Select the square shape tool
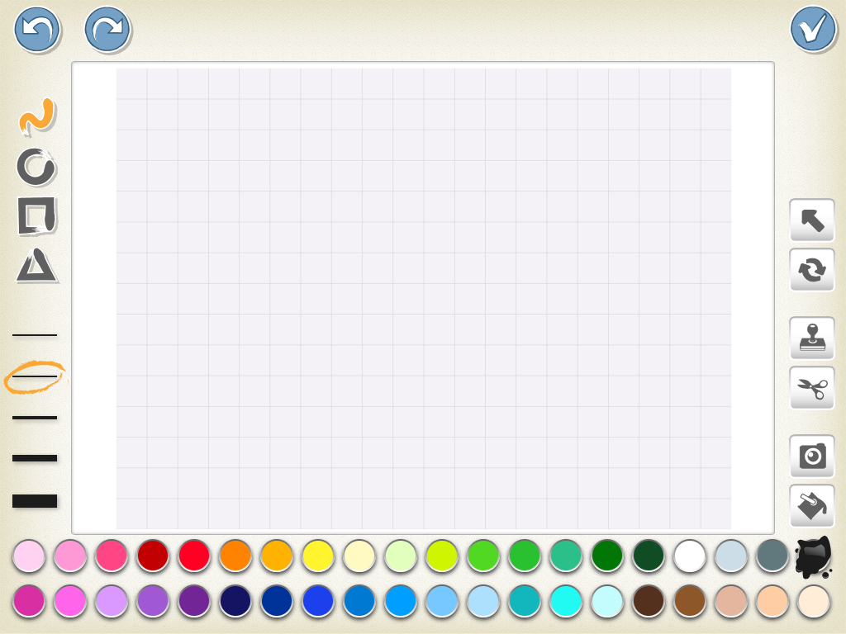Screen dimensions: 846x634 36,215
